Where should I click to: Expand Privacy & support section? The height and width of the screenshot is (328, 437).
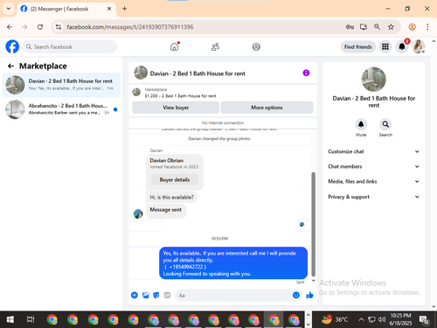pyautogui.click(x=373, y=197)
